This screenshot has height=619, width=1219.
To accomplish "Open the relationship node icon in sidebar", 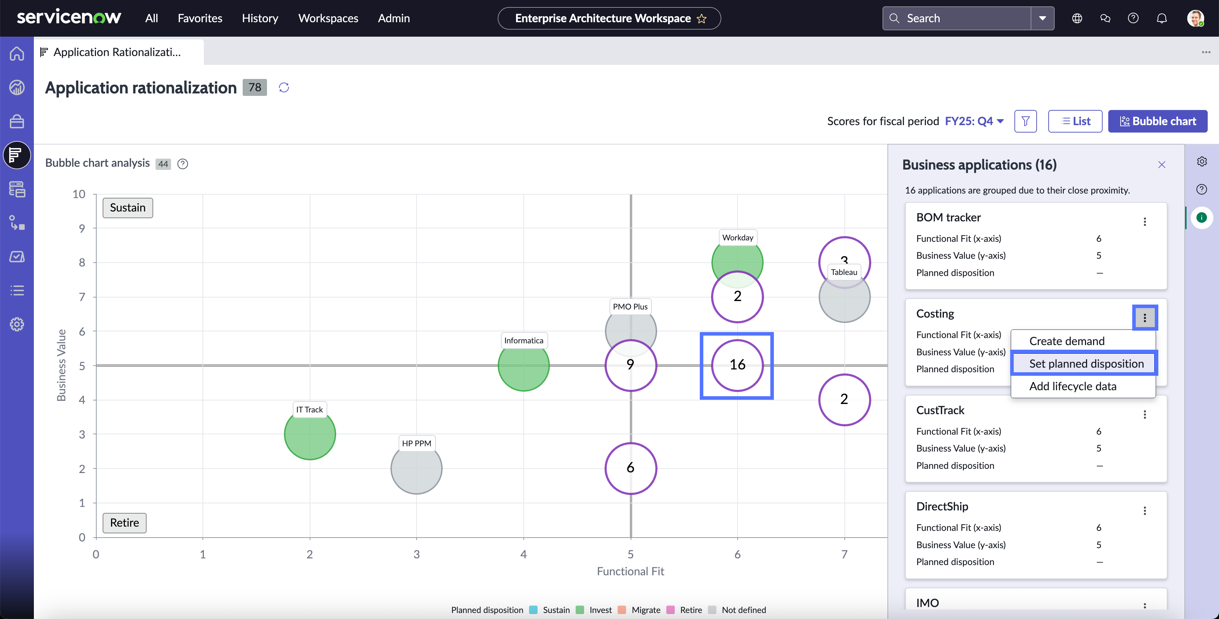I will pyautogui.click(x=17, y=223).
